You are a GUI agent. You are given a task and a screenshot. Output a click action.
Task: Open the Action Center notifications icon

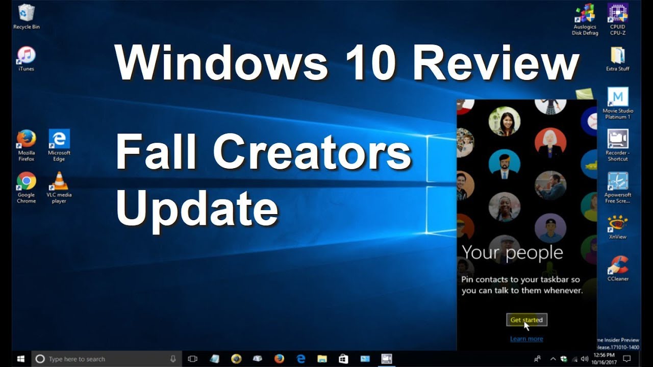(x=627, y=359)
